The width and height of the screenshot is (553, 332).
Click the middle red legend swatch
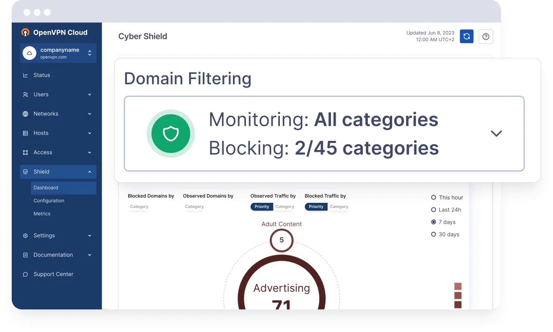coord(458,296)
